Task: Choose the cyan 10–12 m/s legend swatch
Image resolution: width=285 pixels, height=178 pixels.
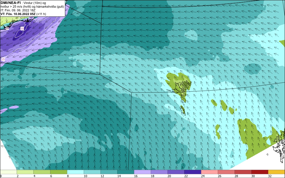Action: pyautogui.click(x=92, y=172)
